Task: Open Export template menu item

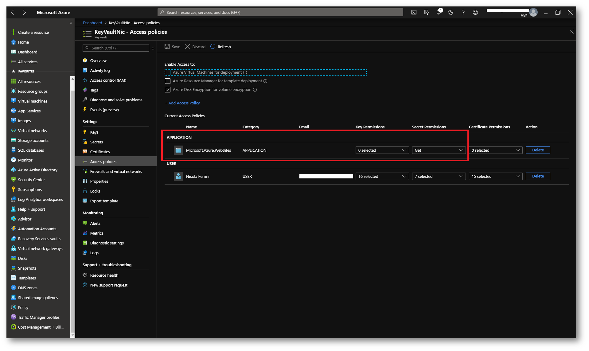Action: point(104,201)
